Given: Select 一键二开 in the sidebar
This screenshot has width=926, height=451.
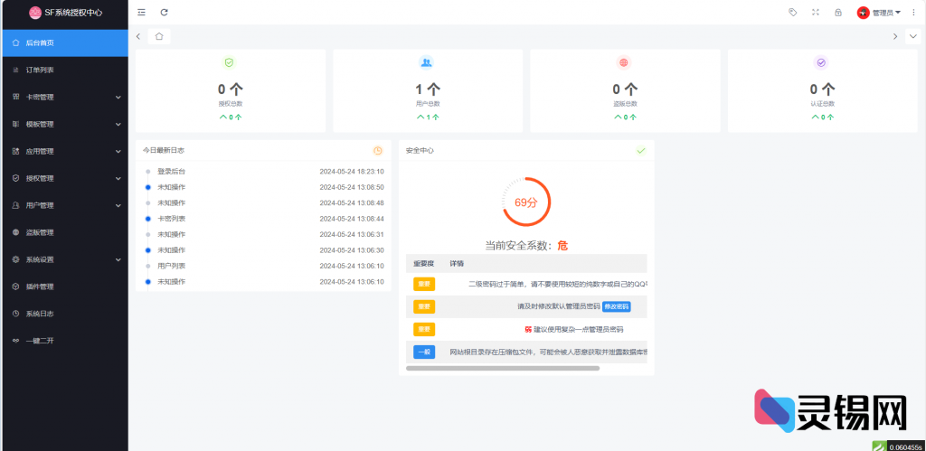Looking at the screenshot, I should 40,341.
